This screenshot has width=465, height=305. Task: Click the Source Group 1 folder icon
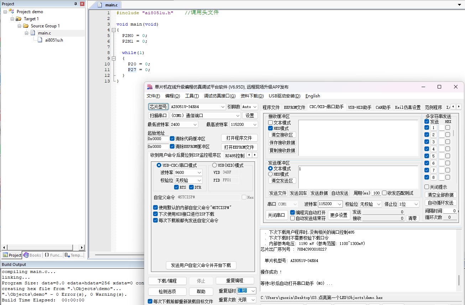pyautogui.click(x=26, y=26)
